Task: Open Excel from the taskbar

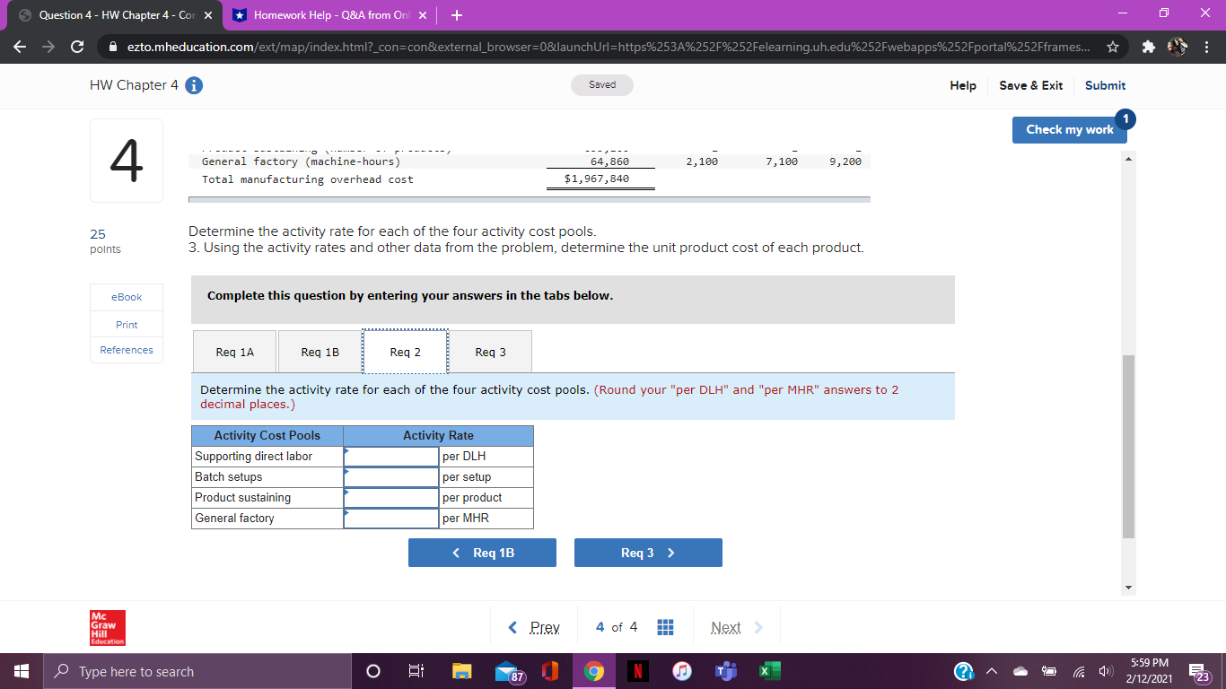Action: click(769, 672)
